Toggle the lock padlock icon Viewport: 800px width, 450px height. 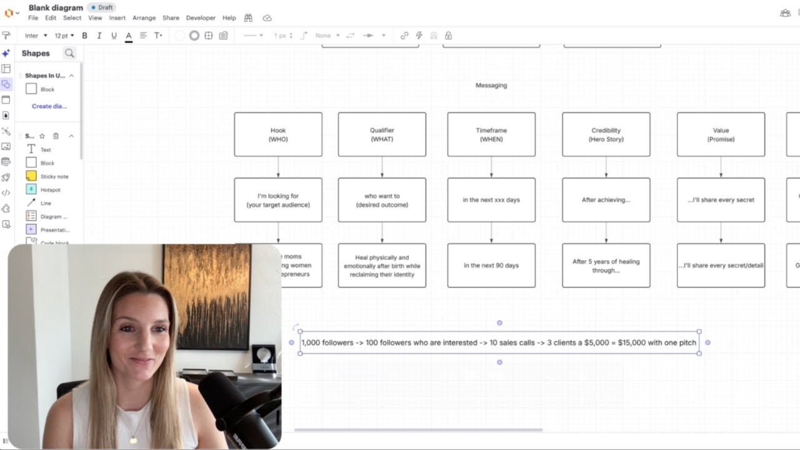448,36
